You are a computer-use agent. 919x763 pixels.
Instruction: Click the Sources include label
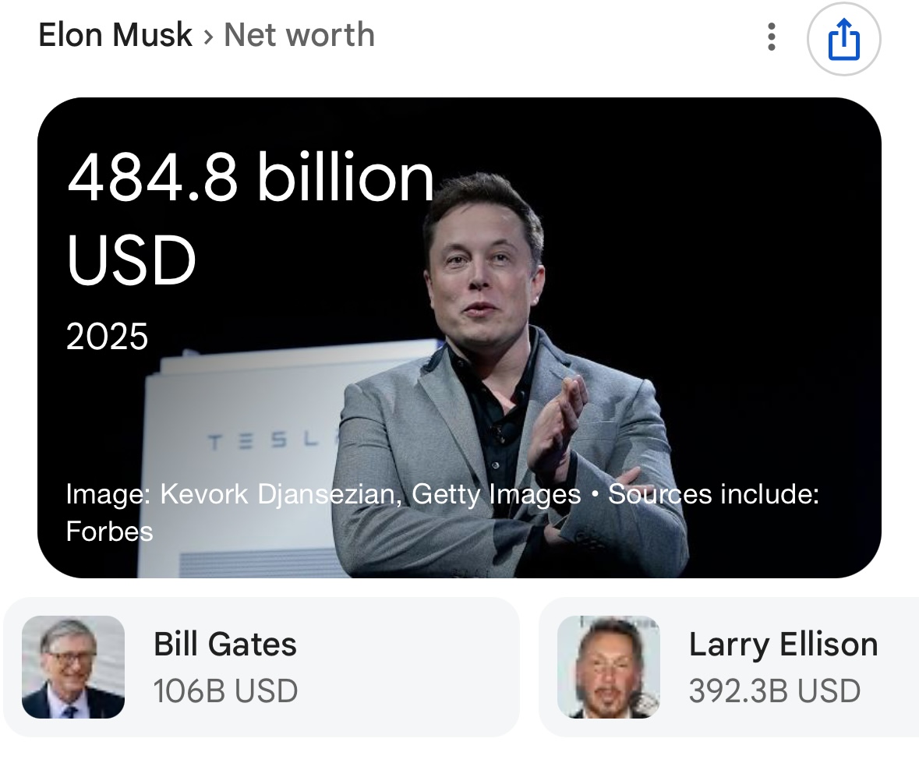coord(713,494)
